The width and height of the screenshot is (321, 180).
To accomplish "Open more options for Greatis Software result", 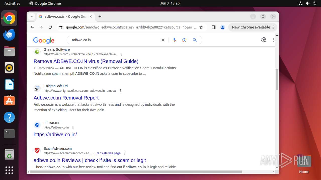I will [x=122, y=54].
